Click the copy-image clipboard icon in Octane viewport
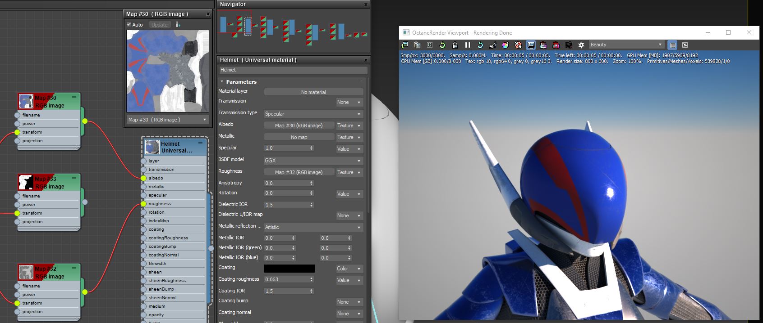Image resolution: width=763 pixels, height=323 pixels. 417,45
